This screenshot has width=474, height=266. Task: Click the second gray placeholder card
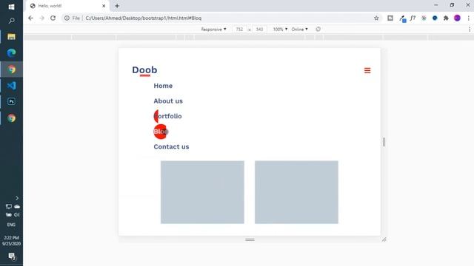[x=296, y=192]
